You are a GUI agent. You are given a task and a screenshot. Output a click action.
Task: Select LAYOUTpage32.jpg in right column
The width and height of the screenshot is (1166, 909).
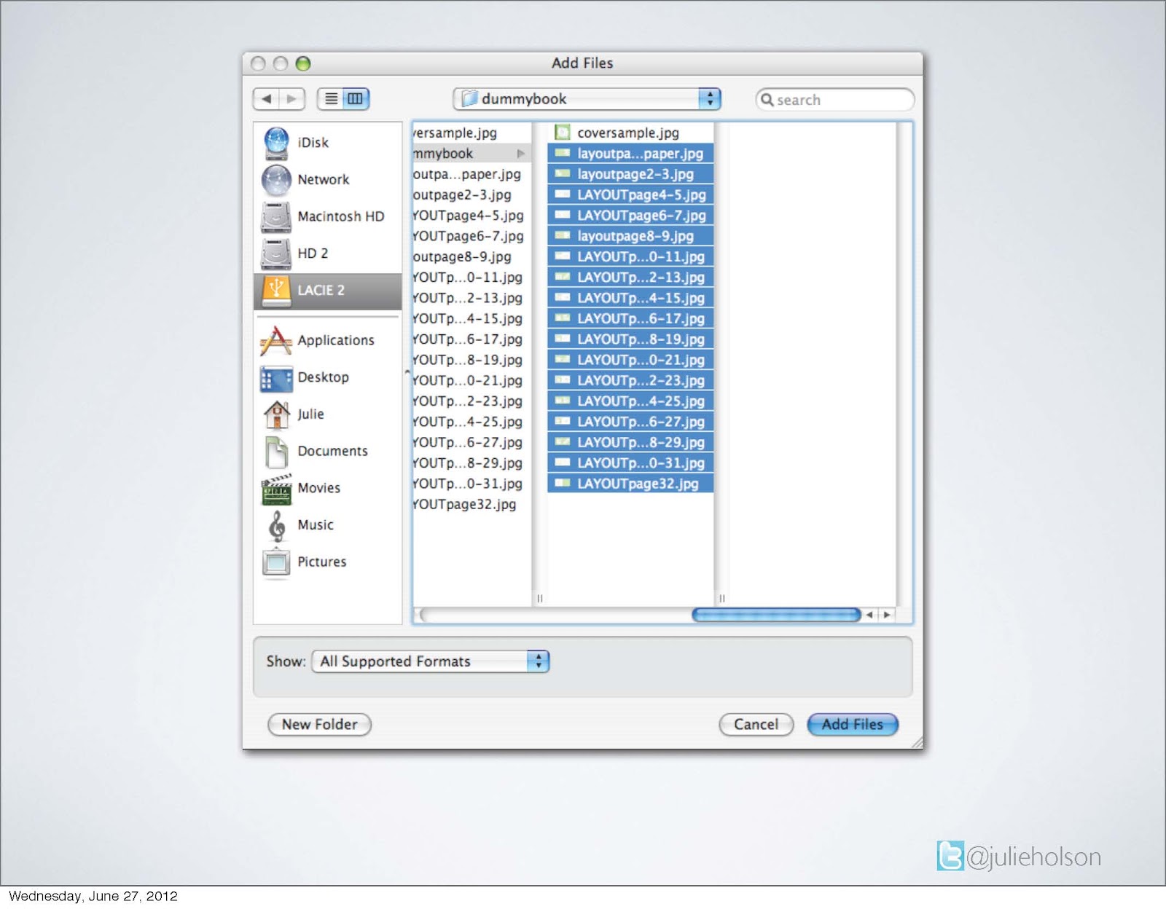click(630, 484)
